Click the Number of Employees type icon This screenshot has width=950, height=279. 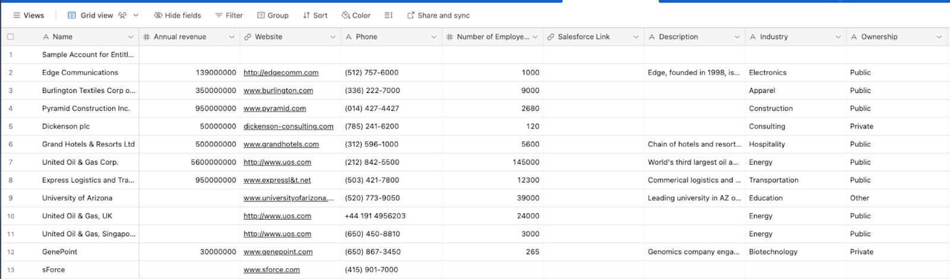(x=449, y=37)
